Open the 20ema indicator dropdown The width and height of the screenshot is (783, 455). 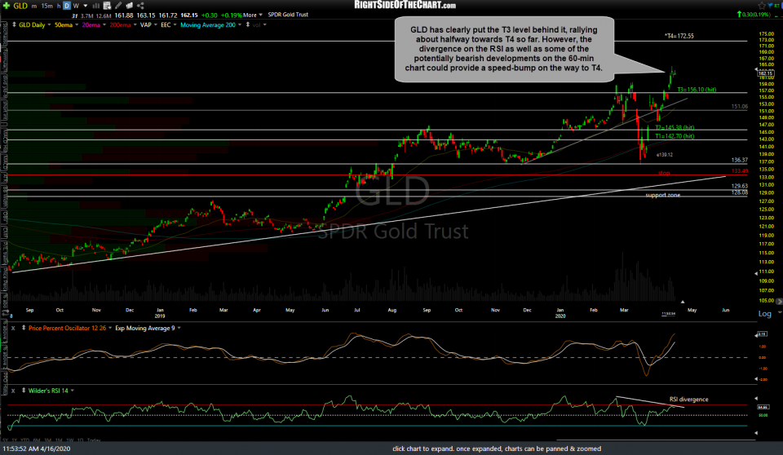[x=104, y=25]
